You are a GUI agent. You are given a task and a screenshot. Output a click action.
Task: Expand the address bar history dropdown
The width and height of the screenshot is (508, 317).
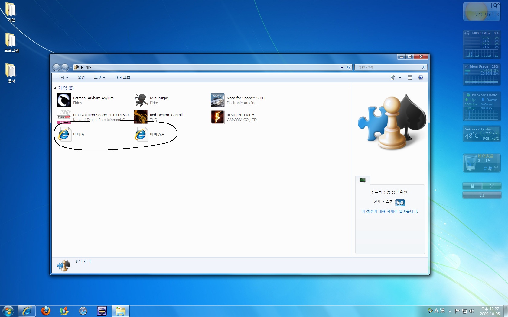[342, 67]
